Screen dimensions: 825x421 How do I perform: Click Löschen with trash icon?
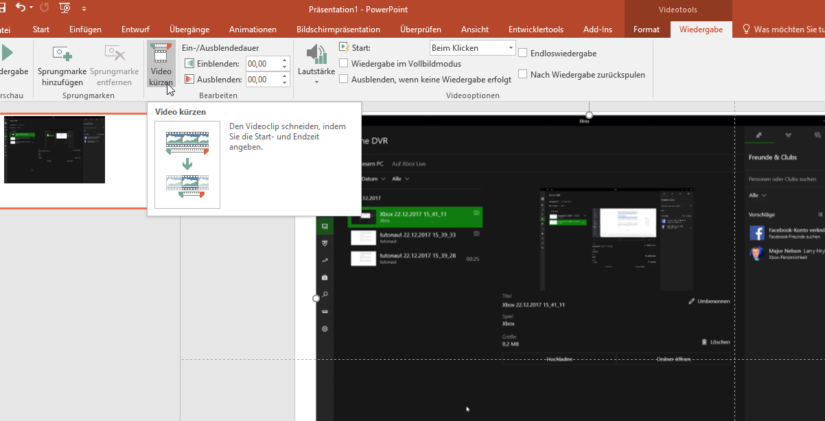tap(715, 341)
